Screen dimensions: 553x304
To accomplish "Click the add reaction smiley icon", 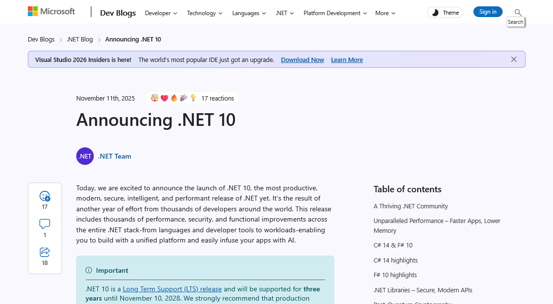I will point(45,196).
